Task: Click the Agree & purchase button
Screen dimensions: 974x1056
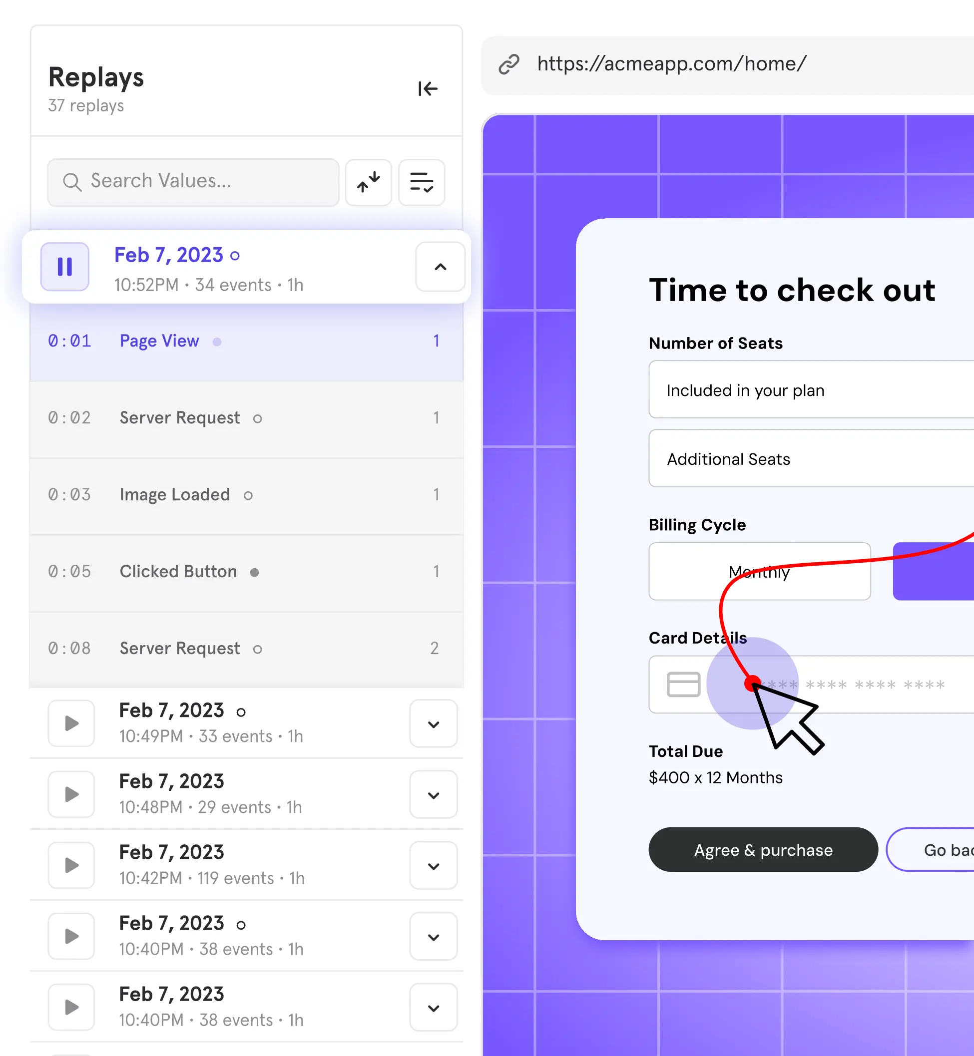Action: click(763, 850)
